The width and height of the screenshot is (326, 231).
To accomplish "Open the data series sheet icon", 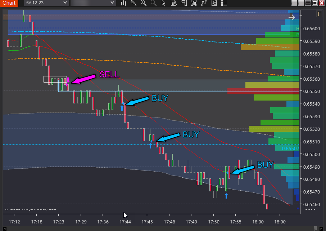I will pyautogui.click(x=214, y=3).
